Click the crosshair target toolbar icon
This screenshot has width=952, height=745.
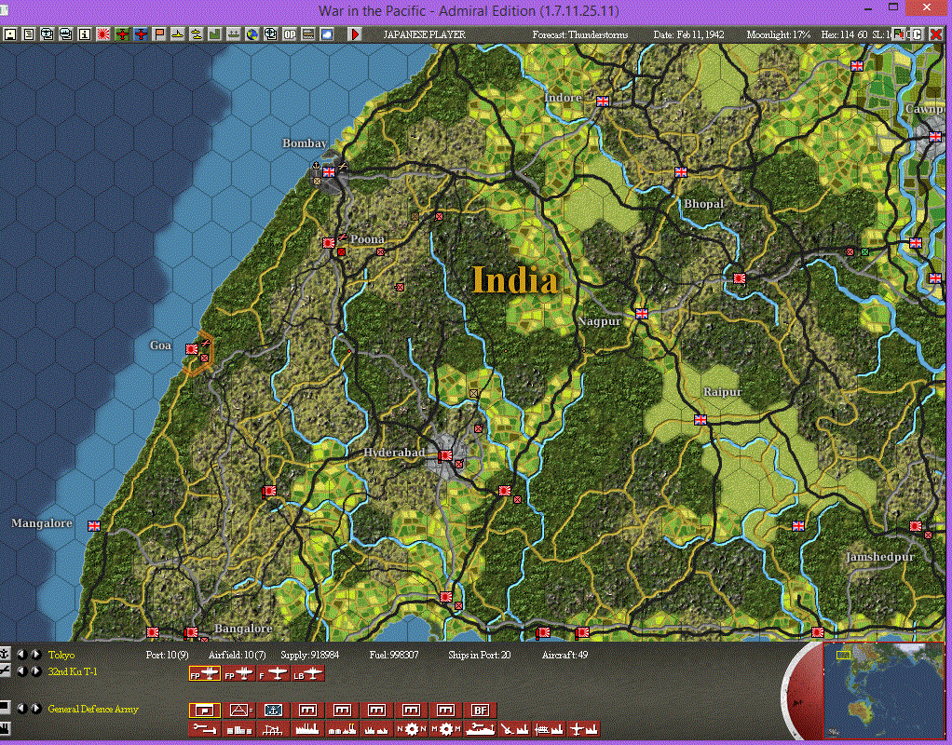[271, 34]
